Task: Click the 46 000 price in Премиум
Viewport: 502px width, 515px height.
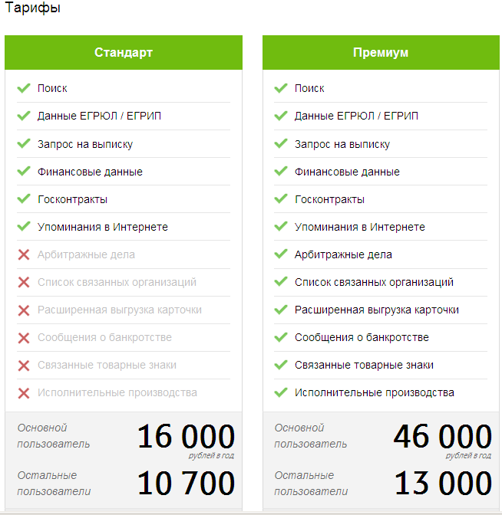Action: click(443, 437)
